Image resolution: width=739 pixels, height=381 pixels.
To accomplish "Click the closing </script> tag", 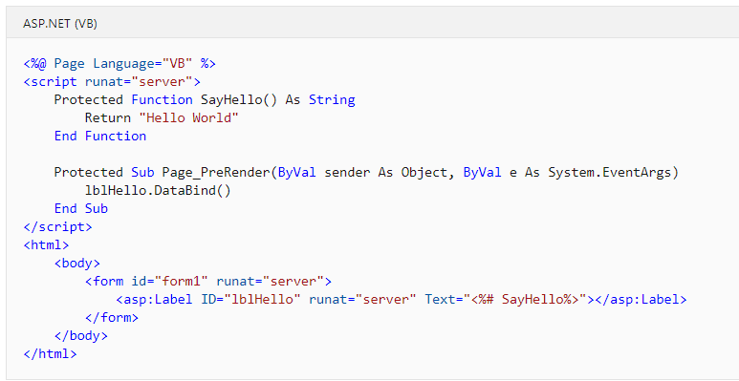I will tap(58, 227).
